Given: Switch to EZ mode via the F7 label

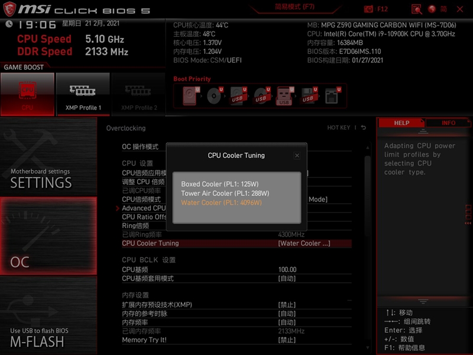Looking at the screenshot, I should tap(294, 7).
